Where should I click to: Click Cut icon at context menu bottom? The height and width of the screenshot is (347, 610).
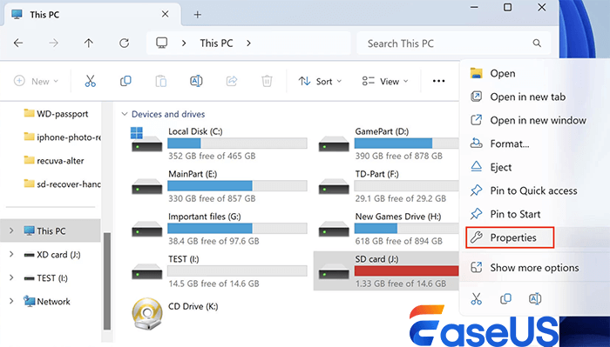pyautogui.click(x=476, y=299)
